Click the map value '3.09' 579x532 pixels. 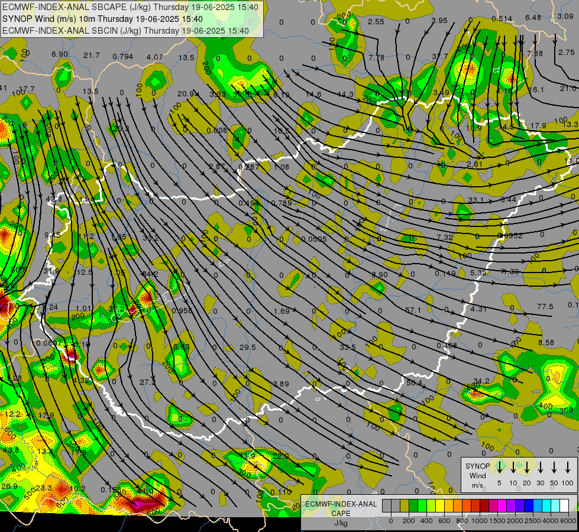pyautogui.click(x=565, y=16)
